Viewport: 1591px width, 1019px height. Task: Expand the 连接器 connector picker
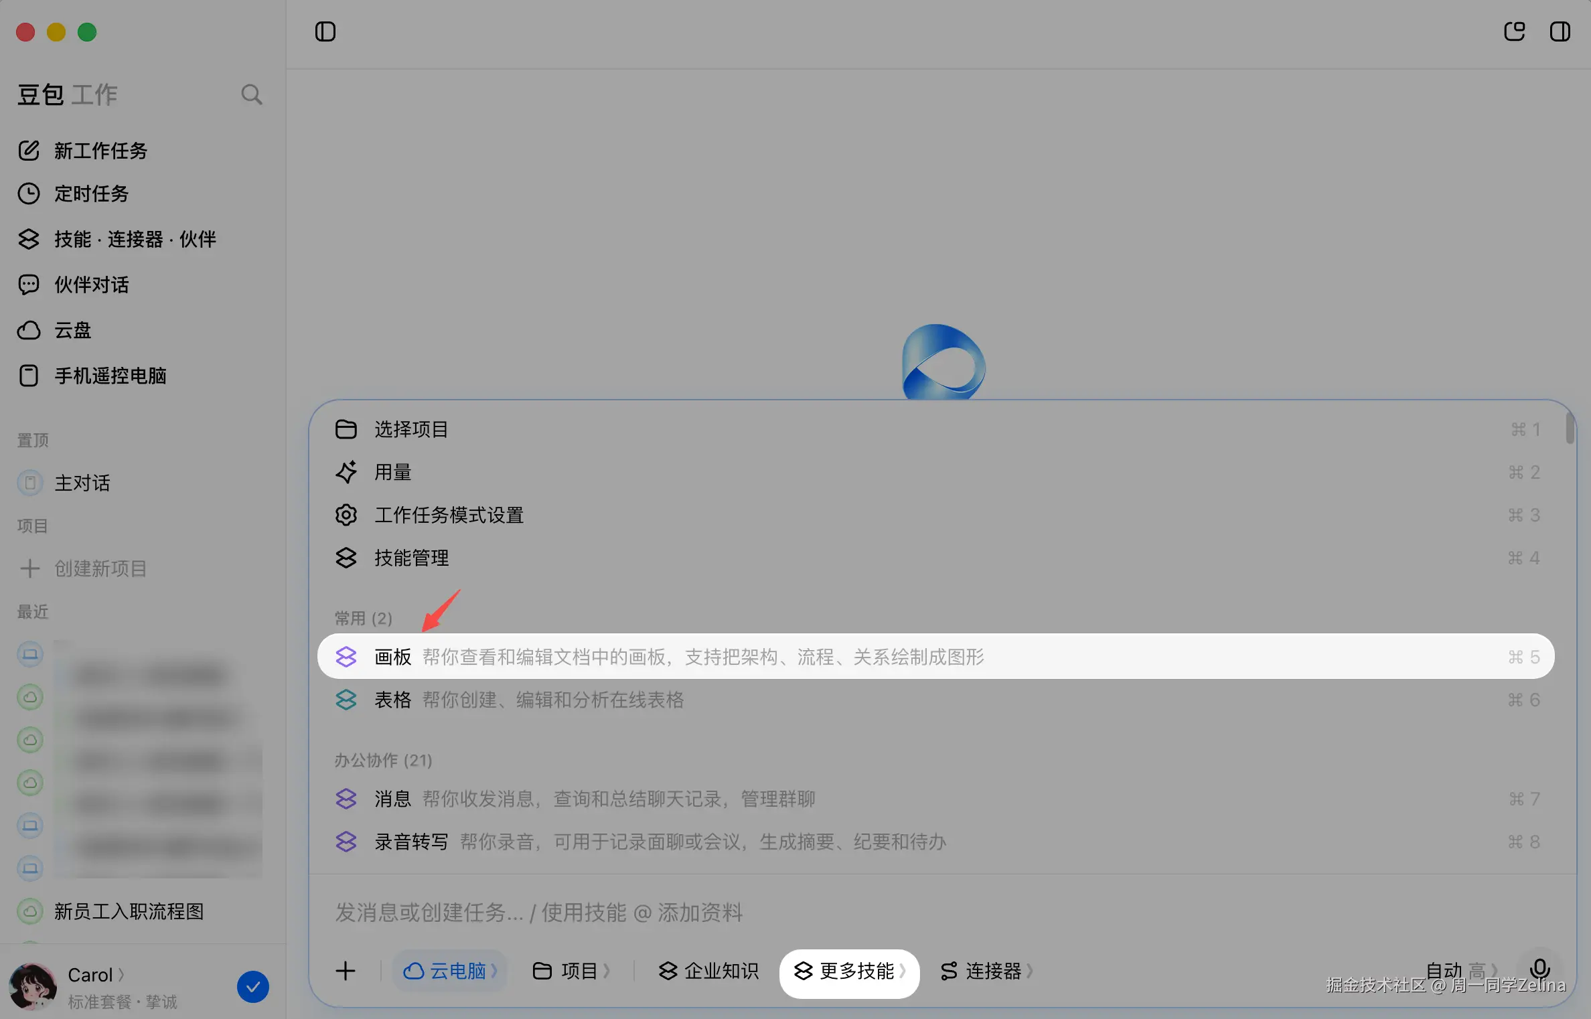tap(987, 971)
